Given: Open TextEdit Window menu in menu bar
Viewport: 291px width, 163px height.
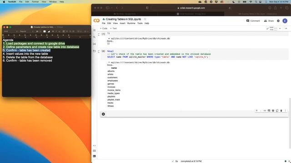Looking at the screenshot, I should click(53, 2).
